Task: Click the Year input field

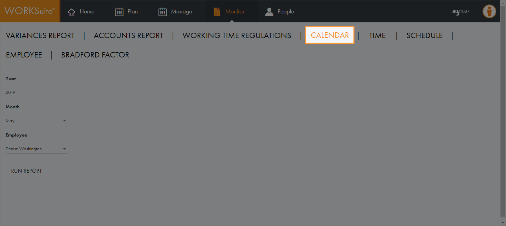Action: (36, 92)
